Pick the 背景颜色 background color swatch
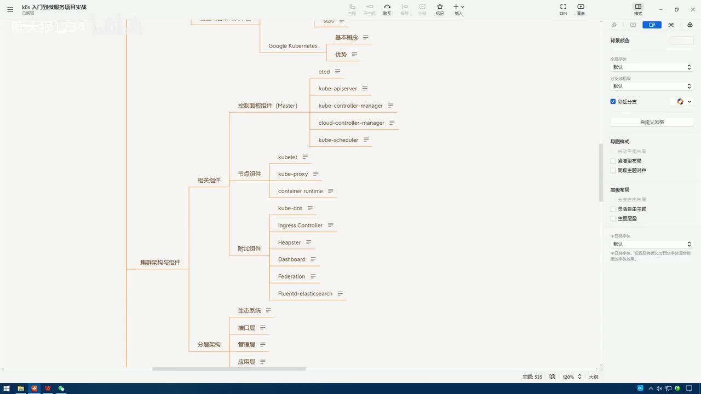The width and height of the screenshot is (701, 394). click(681, 40)
